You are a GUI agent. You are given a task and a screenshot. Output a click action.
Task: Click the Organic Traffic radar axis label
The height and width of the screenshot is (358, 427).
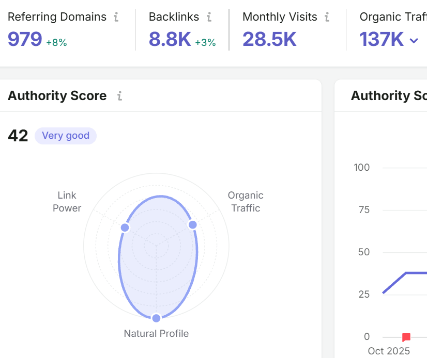point(246,202)
